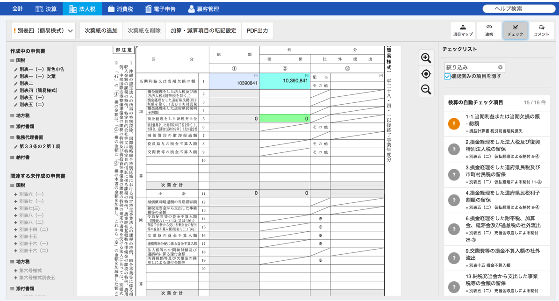
Task: Open 別表五(一) in the sidebar
Action: pos(31,97)
